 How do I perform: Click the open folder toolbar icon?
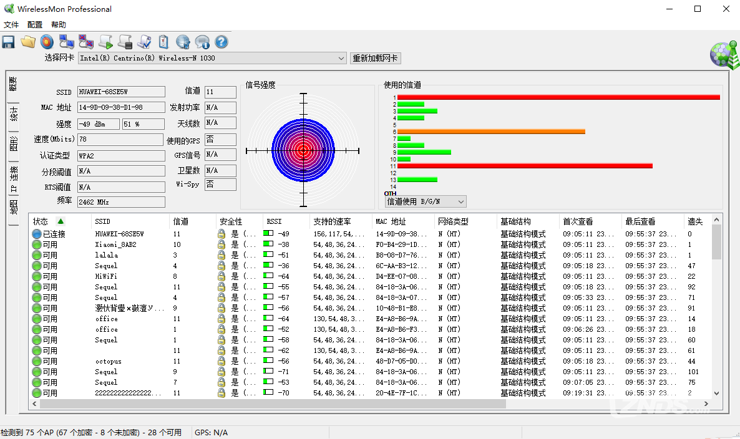click(x=28, y=42)
